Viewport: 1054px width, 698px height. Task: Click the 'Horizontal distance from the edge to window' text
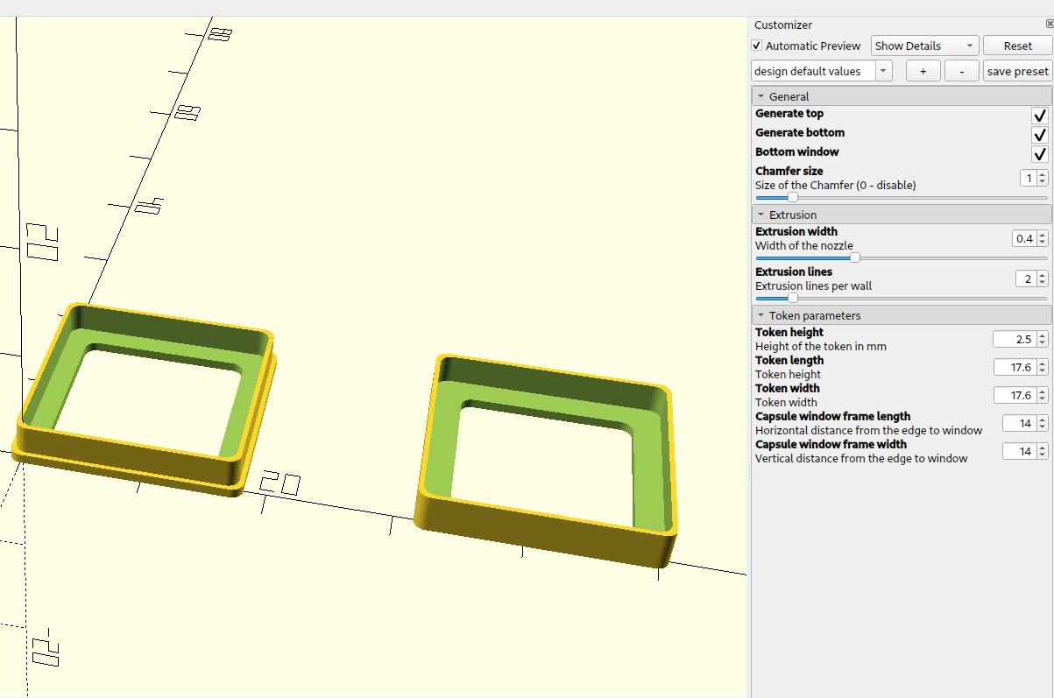point(868,430)
